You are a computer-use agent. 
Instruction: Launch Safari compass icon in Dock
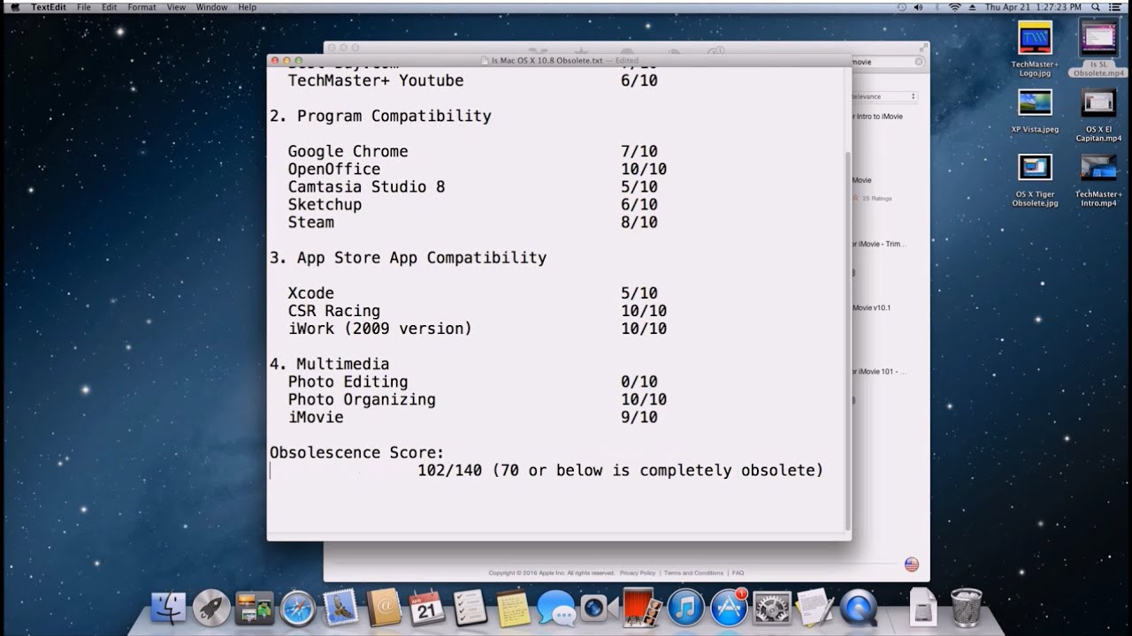pyautogui.click(x=298, y=608)
